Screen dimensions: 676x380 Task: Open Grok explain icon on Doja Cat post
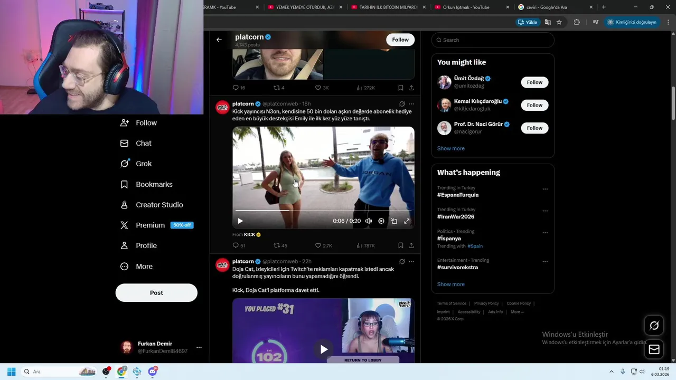[402, 261]
